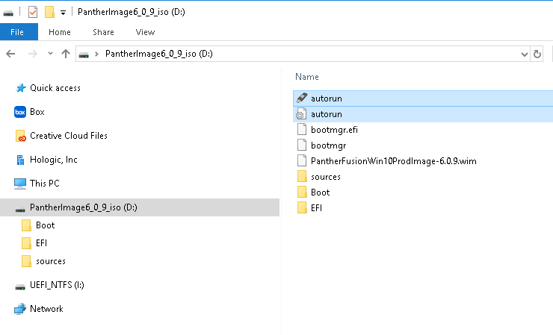Open recent locations dropdown chevron

click(50, 54)
